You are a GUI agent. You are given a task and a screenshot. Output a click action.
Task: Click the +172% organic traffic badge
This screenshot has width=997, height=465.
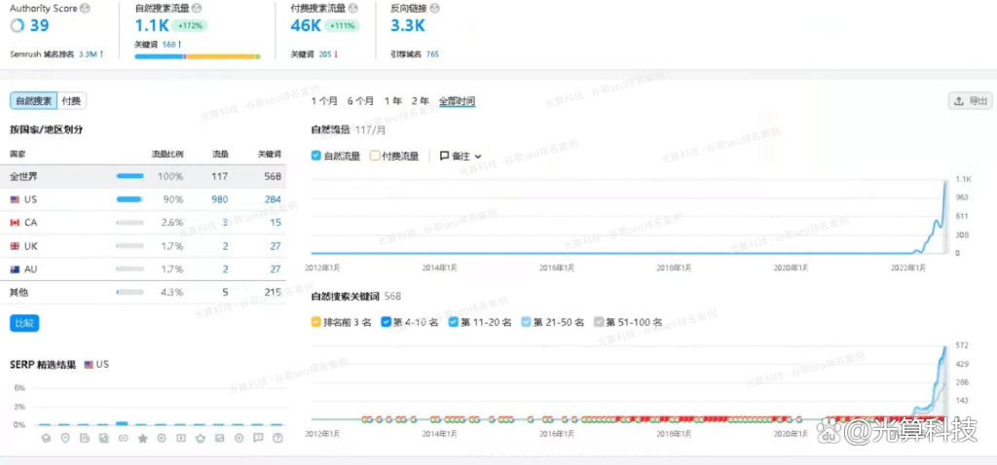tap(192, 26)
